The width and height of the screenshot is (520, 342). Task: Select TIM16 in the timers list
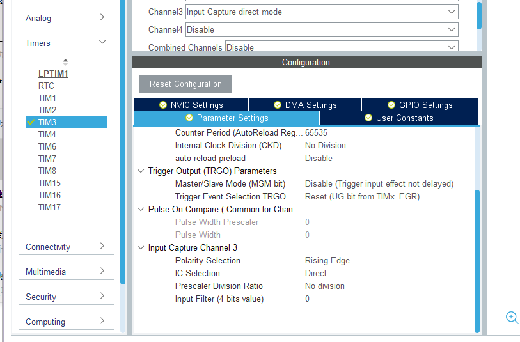49,195
